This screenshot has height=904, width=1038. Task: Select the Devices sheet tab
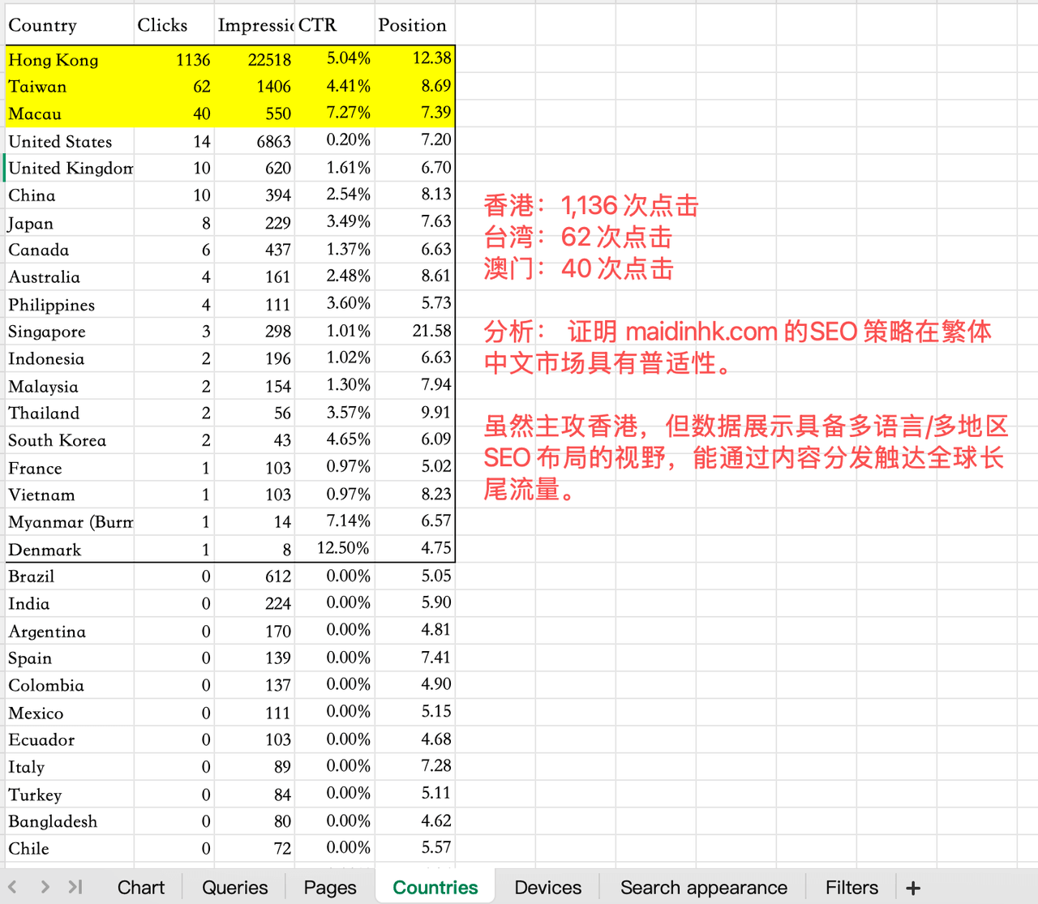tap(547, 888)
